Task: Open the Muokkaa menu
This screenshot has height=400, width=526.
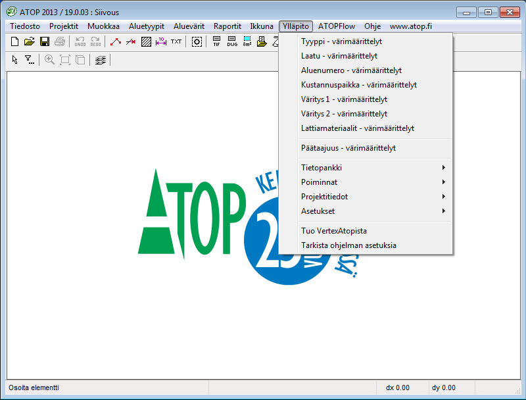Action: pos(103,26)
